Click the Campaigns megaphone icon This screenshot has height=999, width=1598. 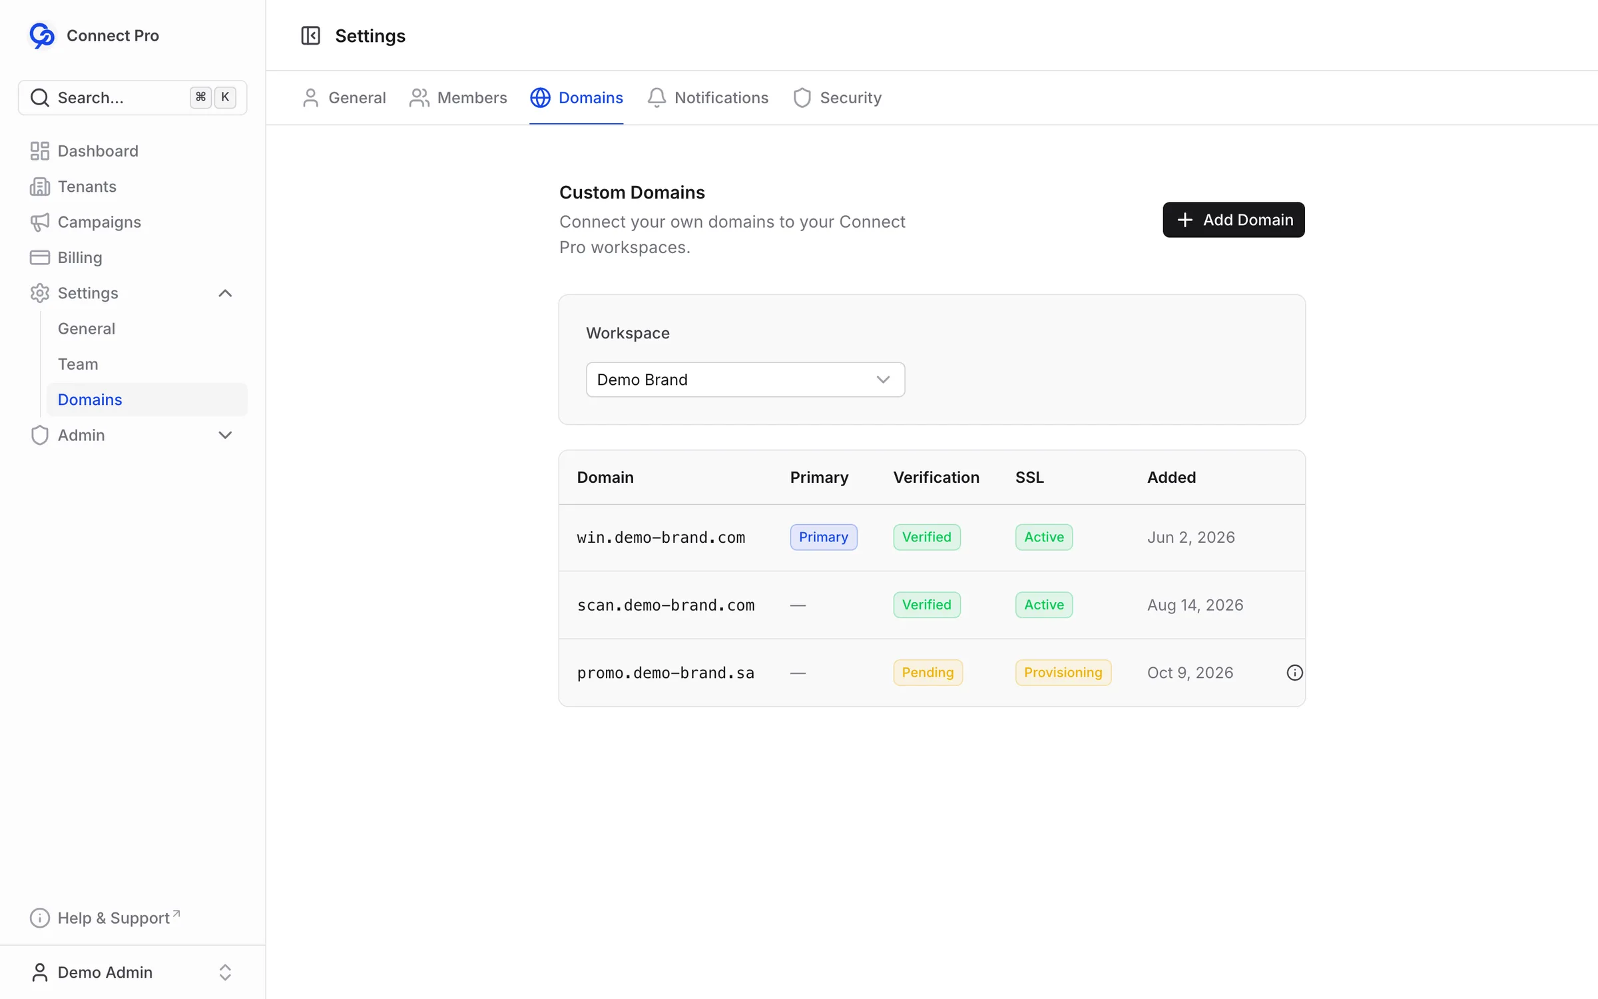point(40,222)
